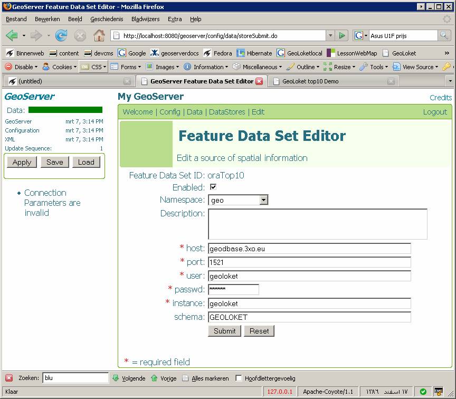Toggle the Enabled checkbox
This screenshot has height=399, width=456.
tap(213, 187)
